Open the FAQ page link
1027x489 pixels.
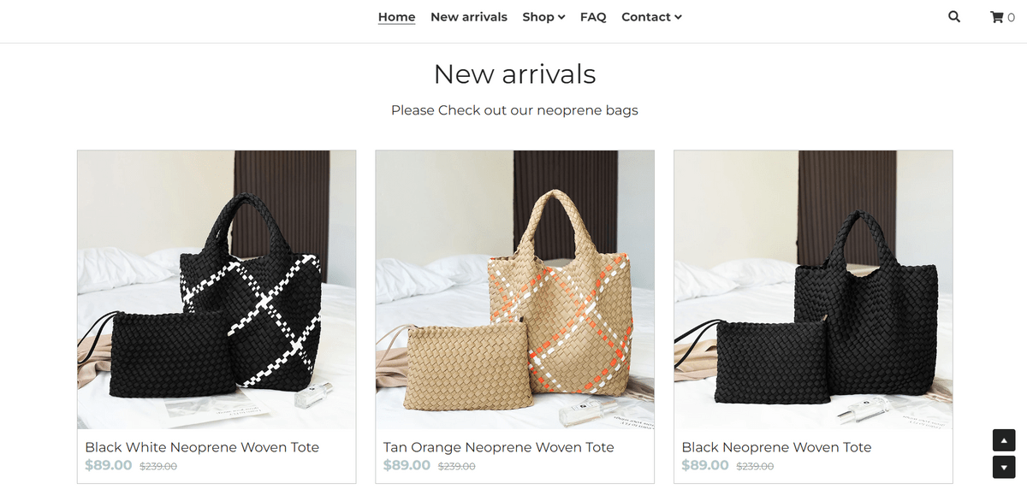click(x=593, y=17)
